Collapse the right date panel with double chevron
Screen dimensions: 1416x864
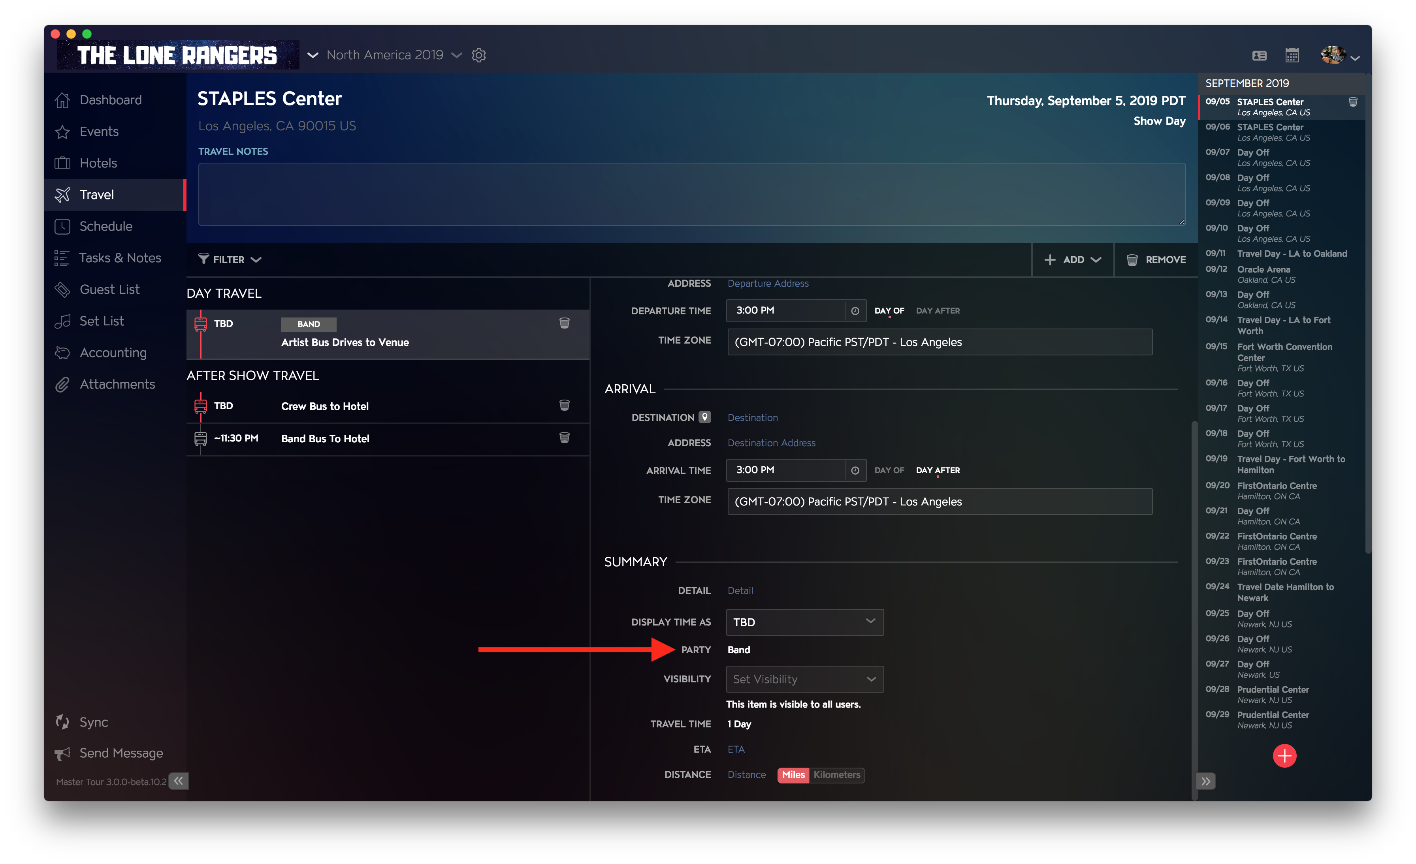click(1206, 781)
